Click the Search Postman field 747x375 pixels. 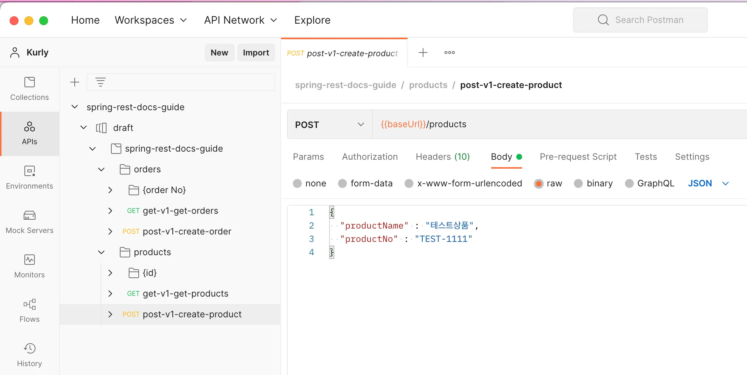tap(640, 20)
